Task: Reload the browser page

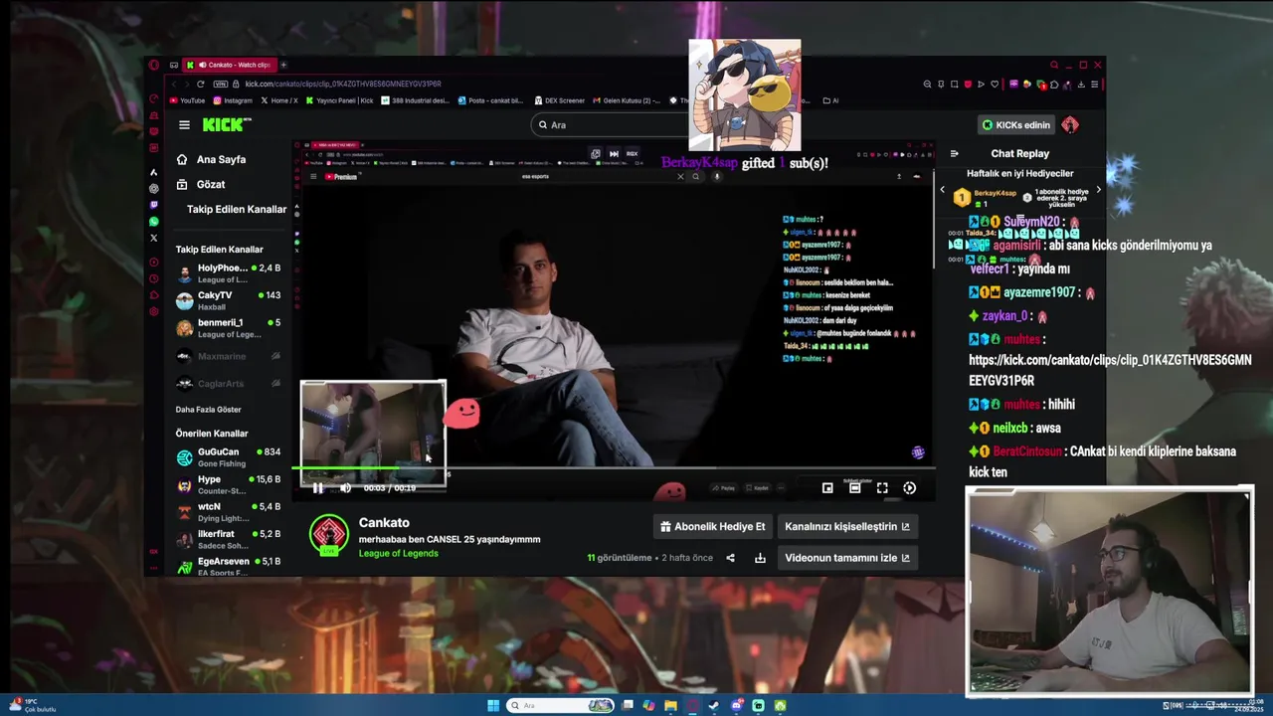Action: 200,84
